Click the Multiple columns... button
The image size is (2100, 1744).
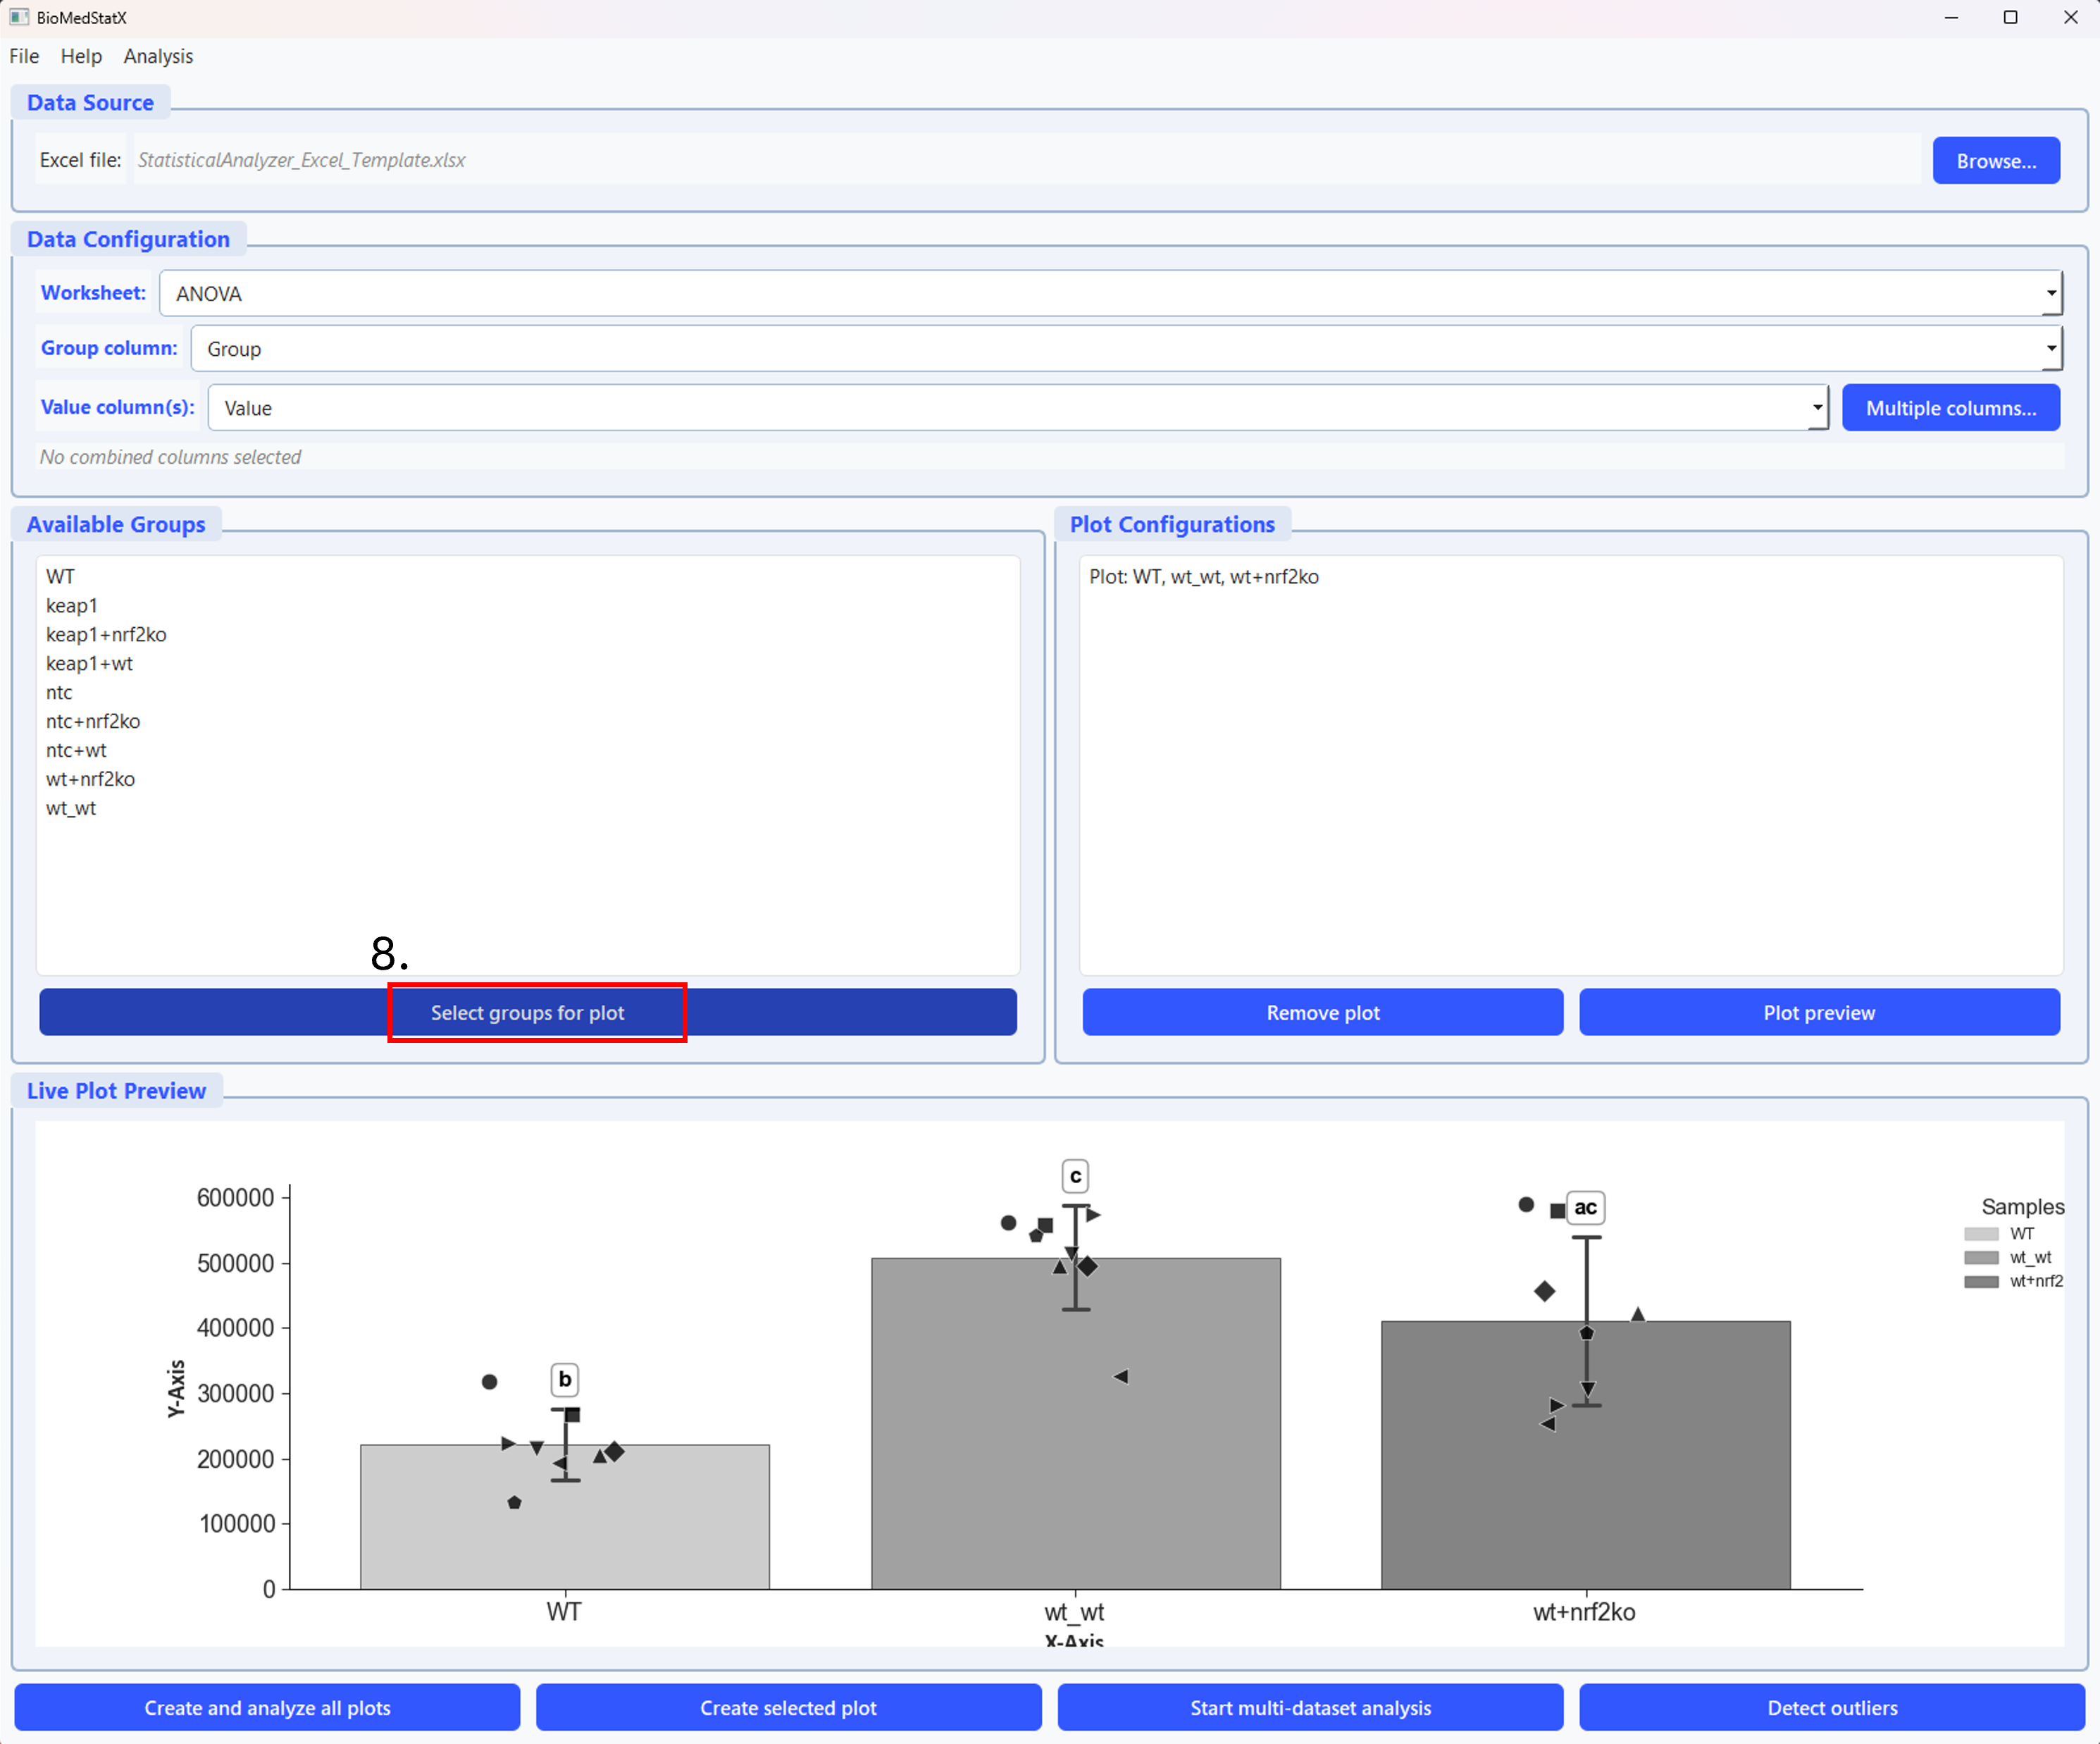(1950, 407)
